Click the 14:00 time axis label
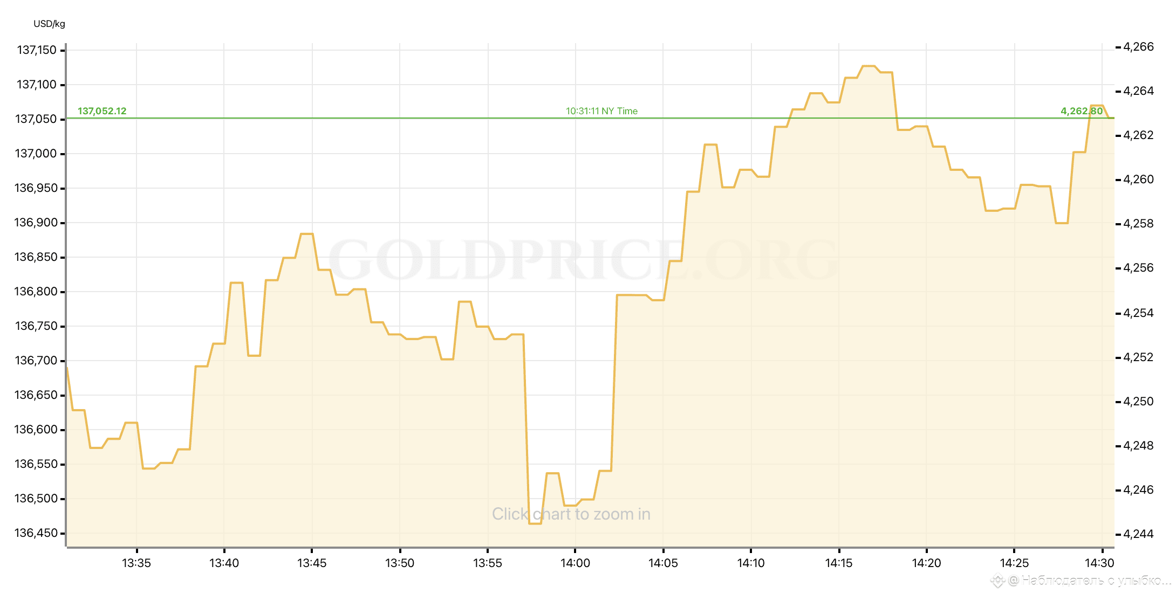Screen dimensions: 1176x594 pos(575,563)
